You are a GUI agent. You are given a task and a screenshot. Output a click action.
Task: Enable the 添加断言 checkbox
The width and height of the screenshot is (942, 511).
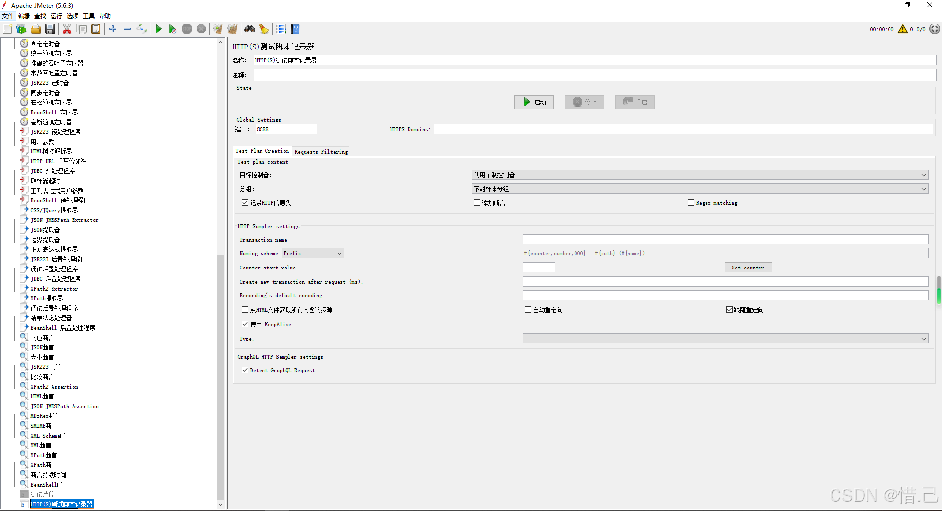(x=477, y=202)
